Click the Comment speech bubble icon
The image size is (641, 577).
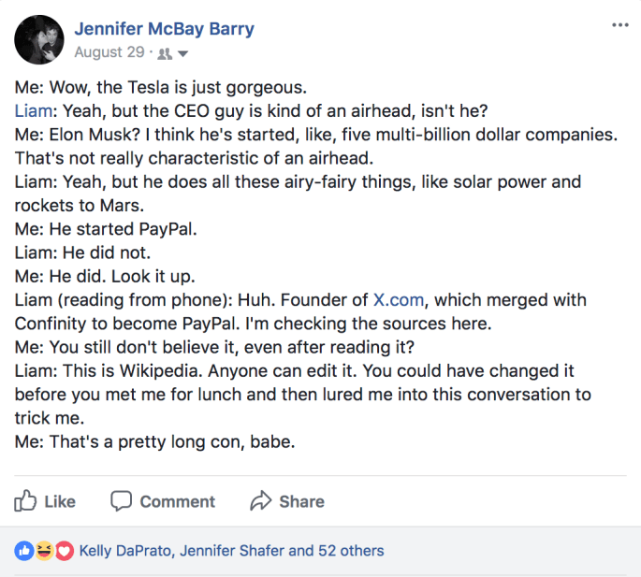121,501
